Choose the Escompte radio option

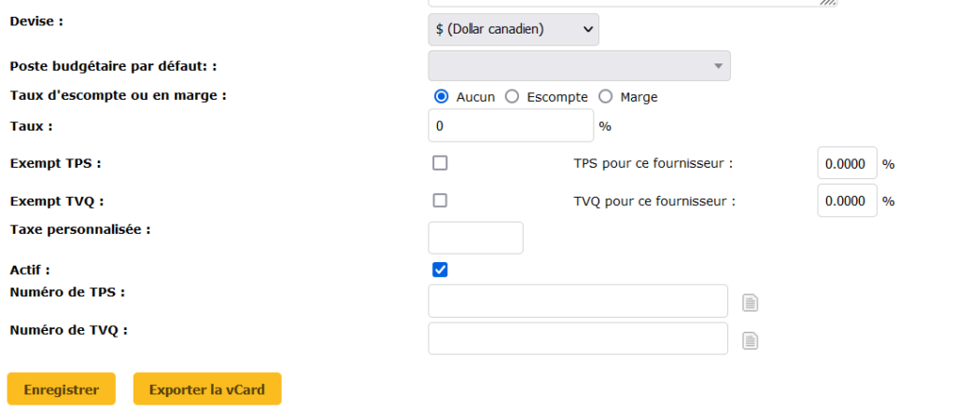pos(512,97)
